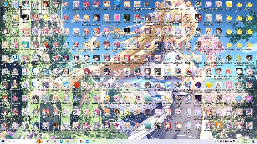The width and height of the screenshot is (257, 144).
Task: Select the white seal on black shortcut
Action: 239,71
